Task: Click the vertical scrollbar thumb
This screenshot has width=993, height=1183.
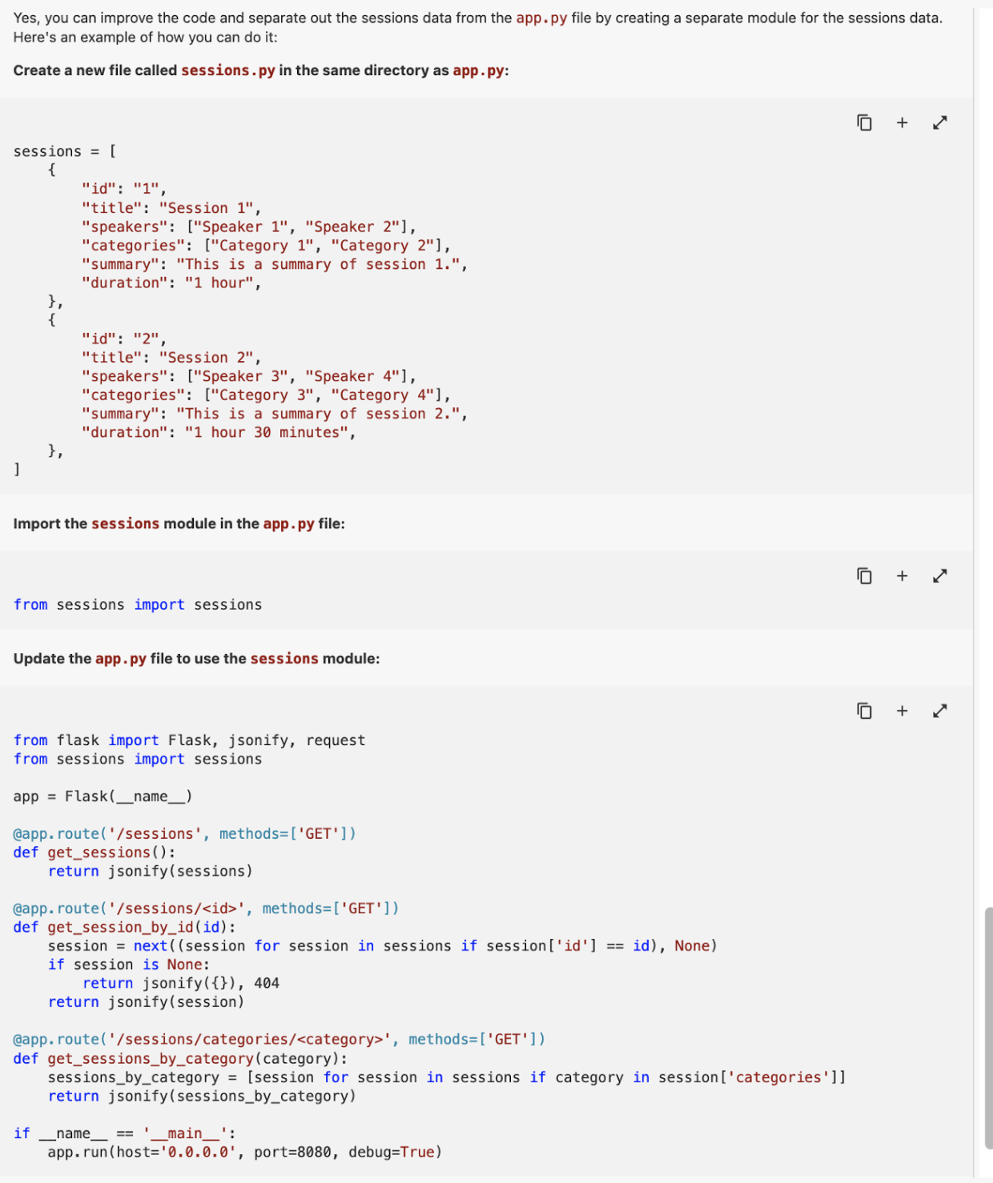Action: (x=988, y=1025)
